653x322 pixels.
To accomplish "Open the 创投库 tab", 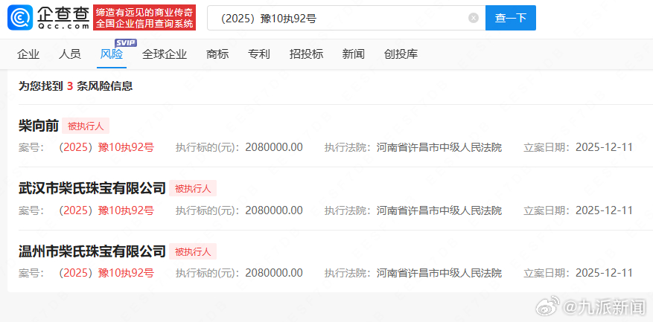I will [401, 54].
